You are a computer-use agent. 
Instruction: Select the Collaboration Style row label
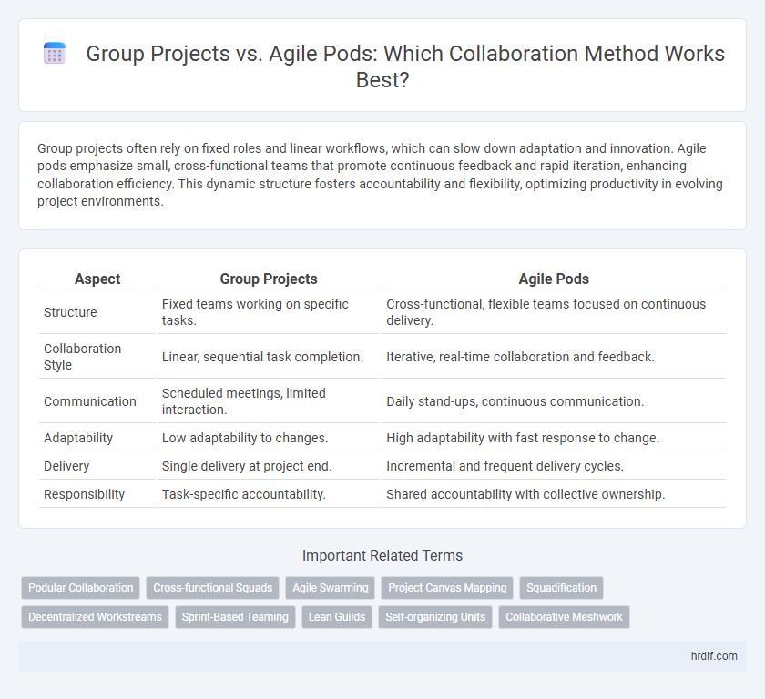[x=83, y=357]
